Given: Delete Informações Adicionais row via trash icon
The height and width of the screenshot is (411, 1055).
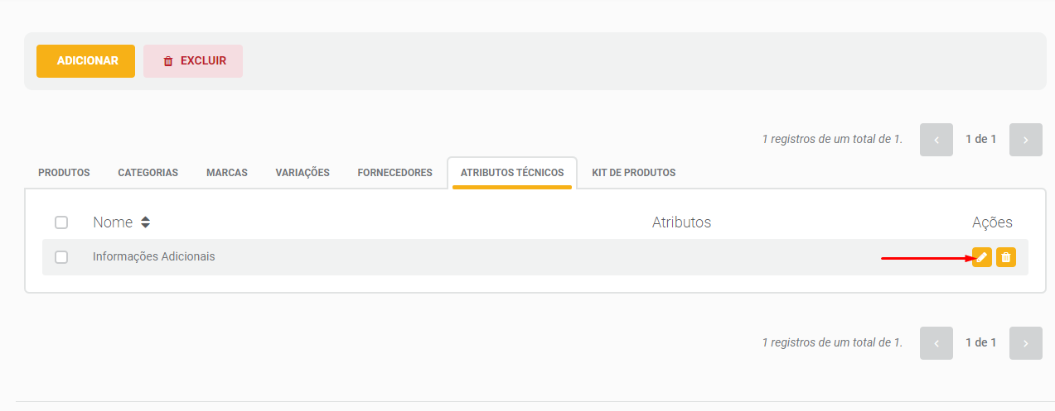Looking at the screenshot, I should (x=1006, y=257).
